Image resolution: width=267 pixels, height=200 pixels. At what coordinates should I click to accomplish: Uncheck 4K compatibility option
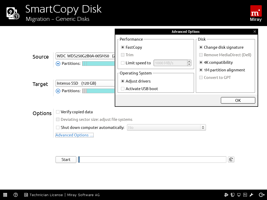(x=201, y=63)
